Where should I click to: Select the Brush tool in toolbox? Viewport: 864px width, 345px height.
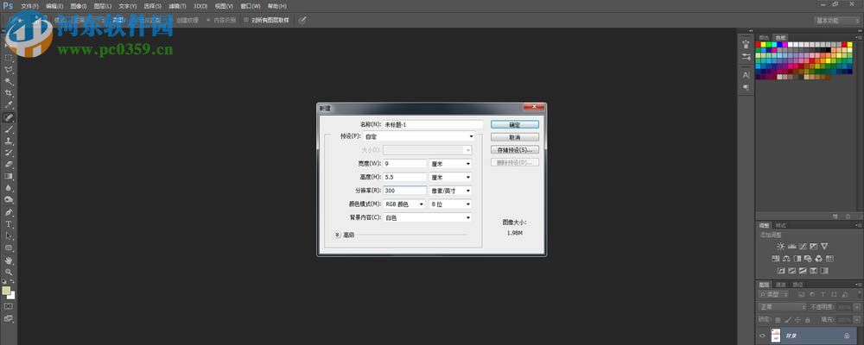(9, 130)
